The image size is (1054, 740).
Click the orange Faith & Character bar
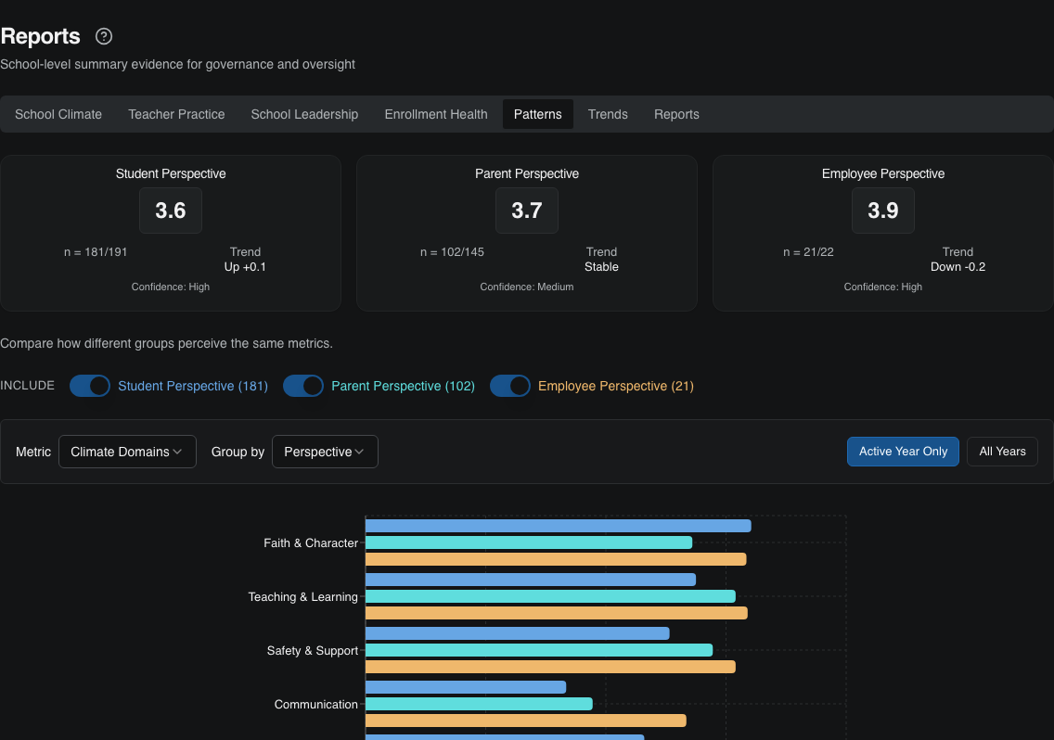[x=556, y=559]
